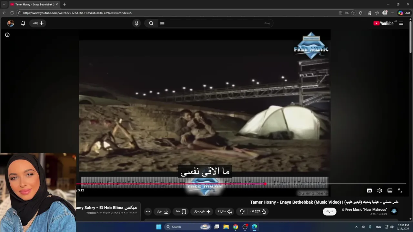
Task: Click the video title Tamer Hosny - Enaya Bethebbak
Action: pyautogui.click(x=324, y=202)
